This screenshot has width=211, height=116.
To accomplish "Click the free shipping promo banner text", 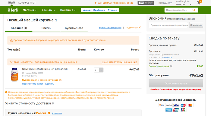I will 114,3.
